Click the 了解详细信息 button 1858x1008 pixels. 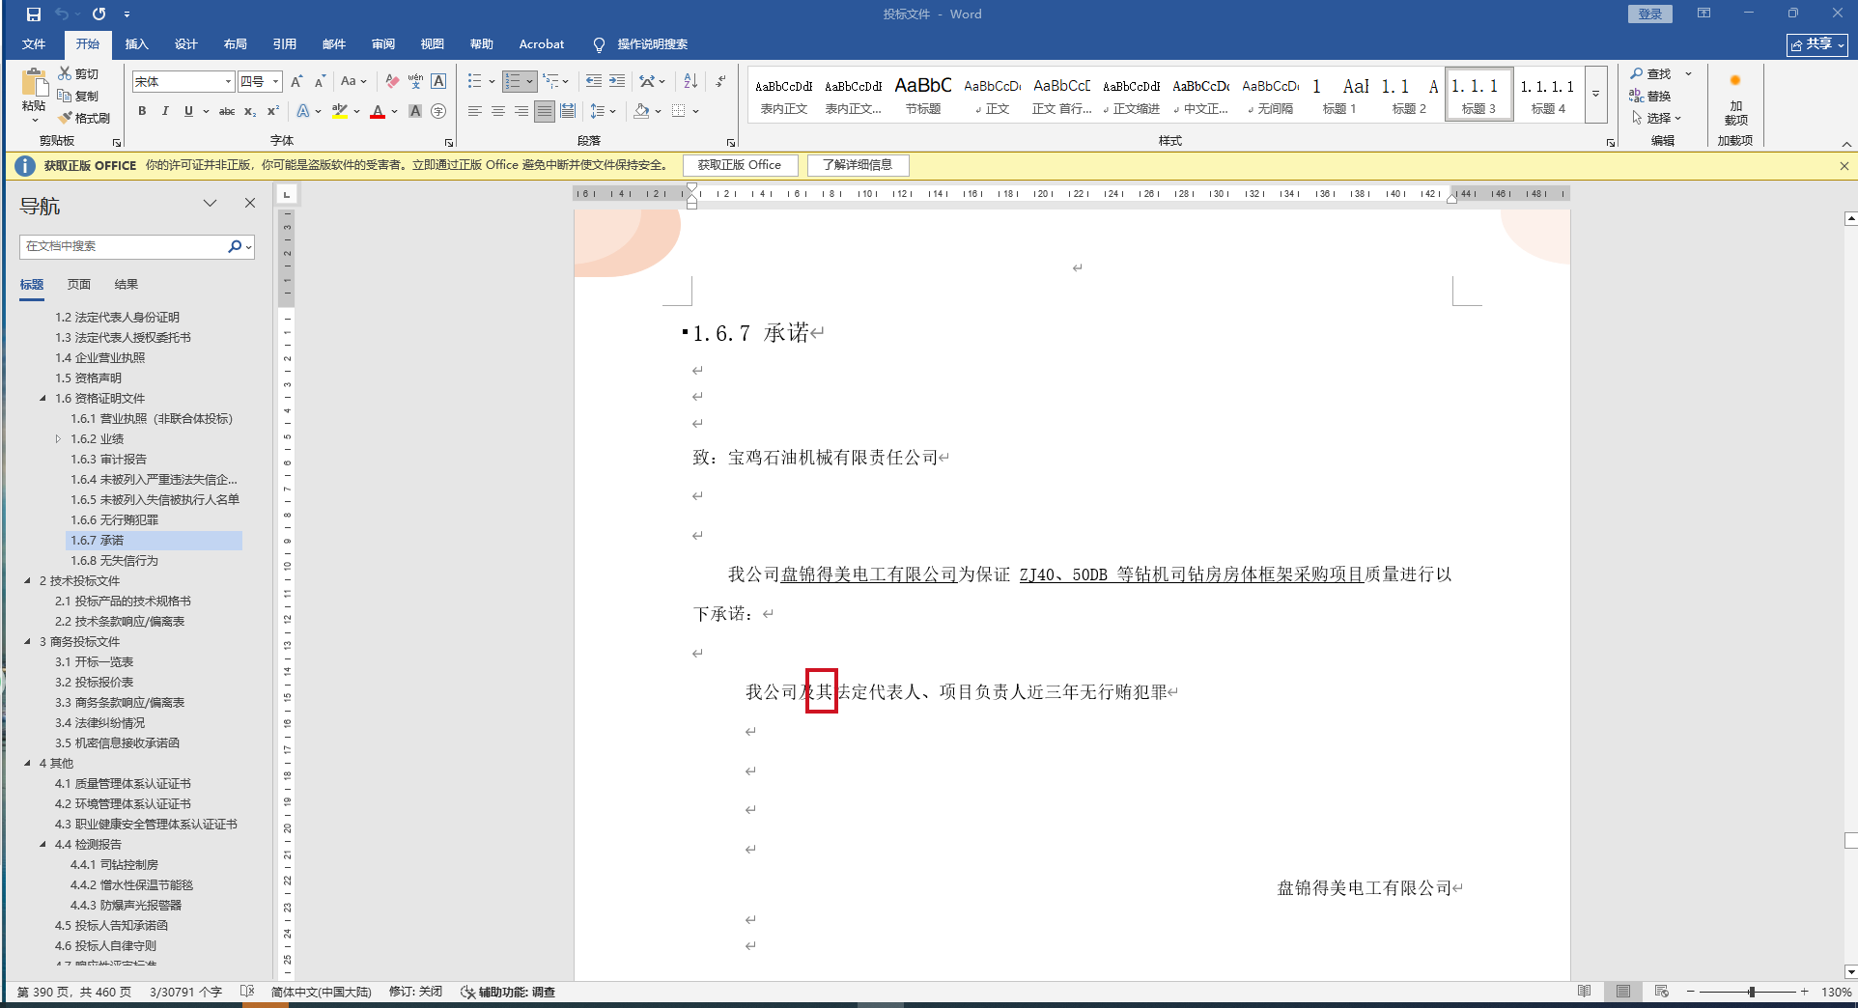(858, 165)
